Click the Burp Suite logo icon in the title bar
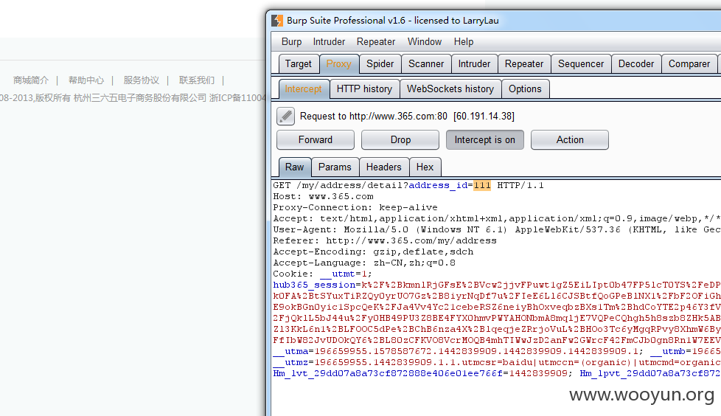The image size is (721, 416). pos(277,21)
